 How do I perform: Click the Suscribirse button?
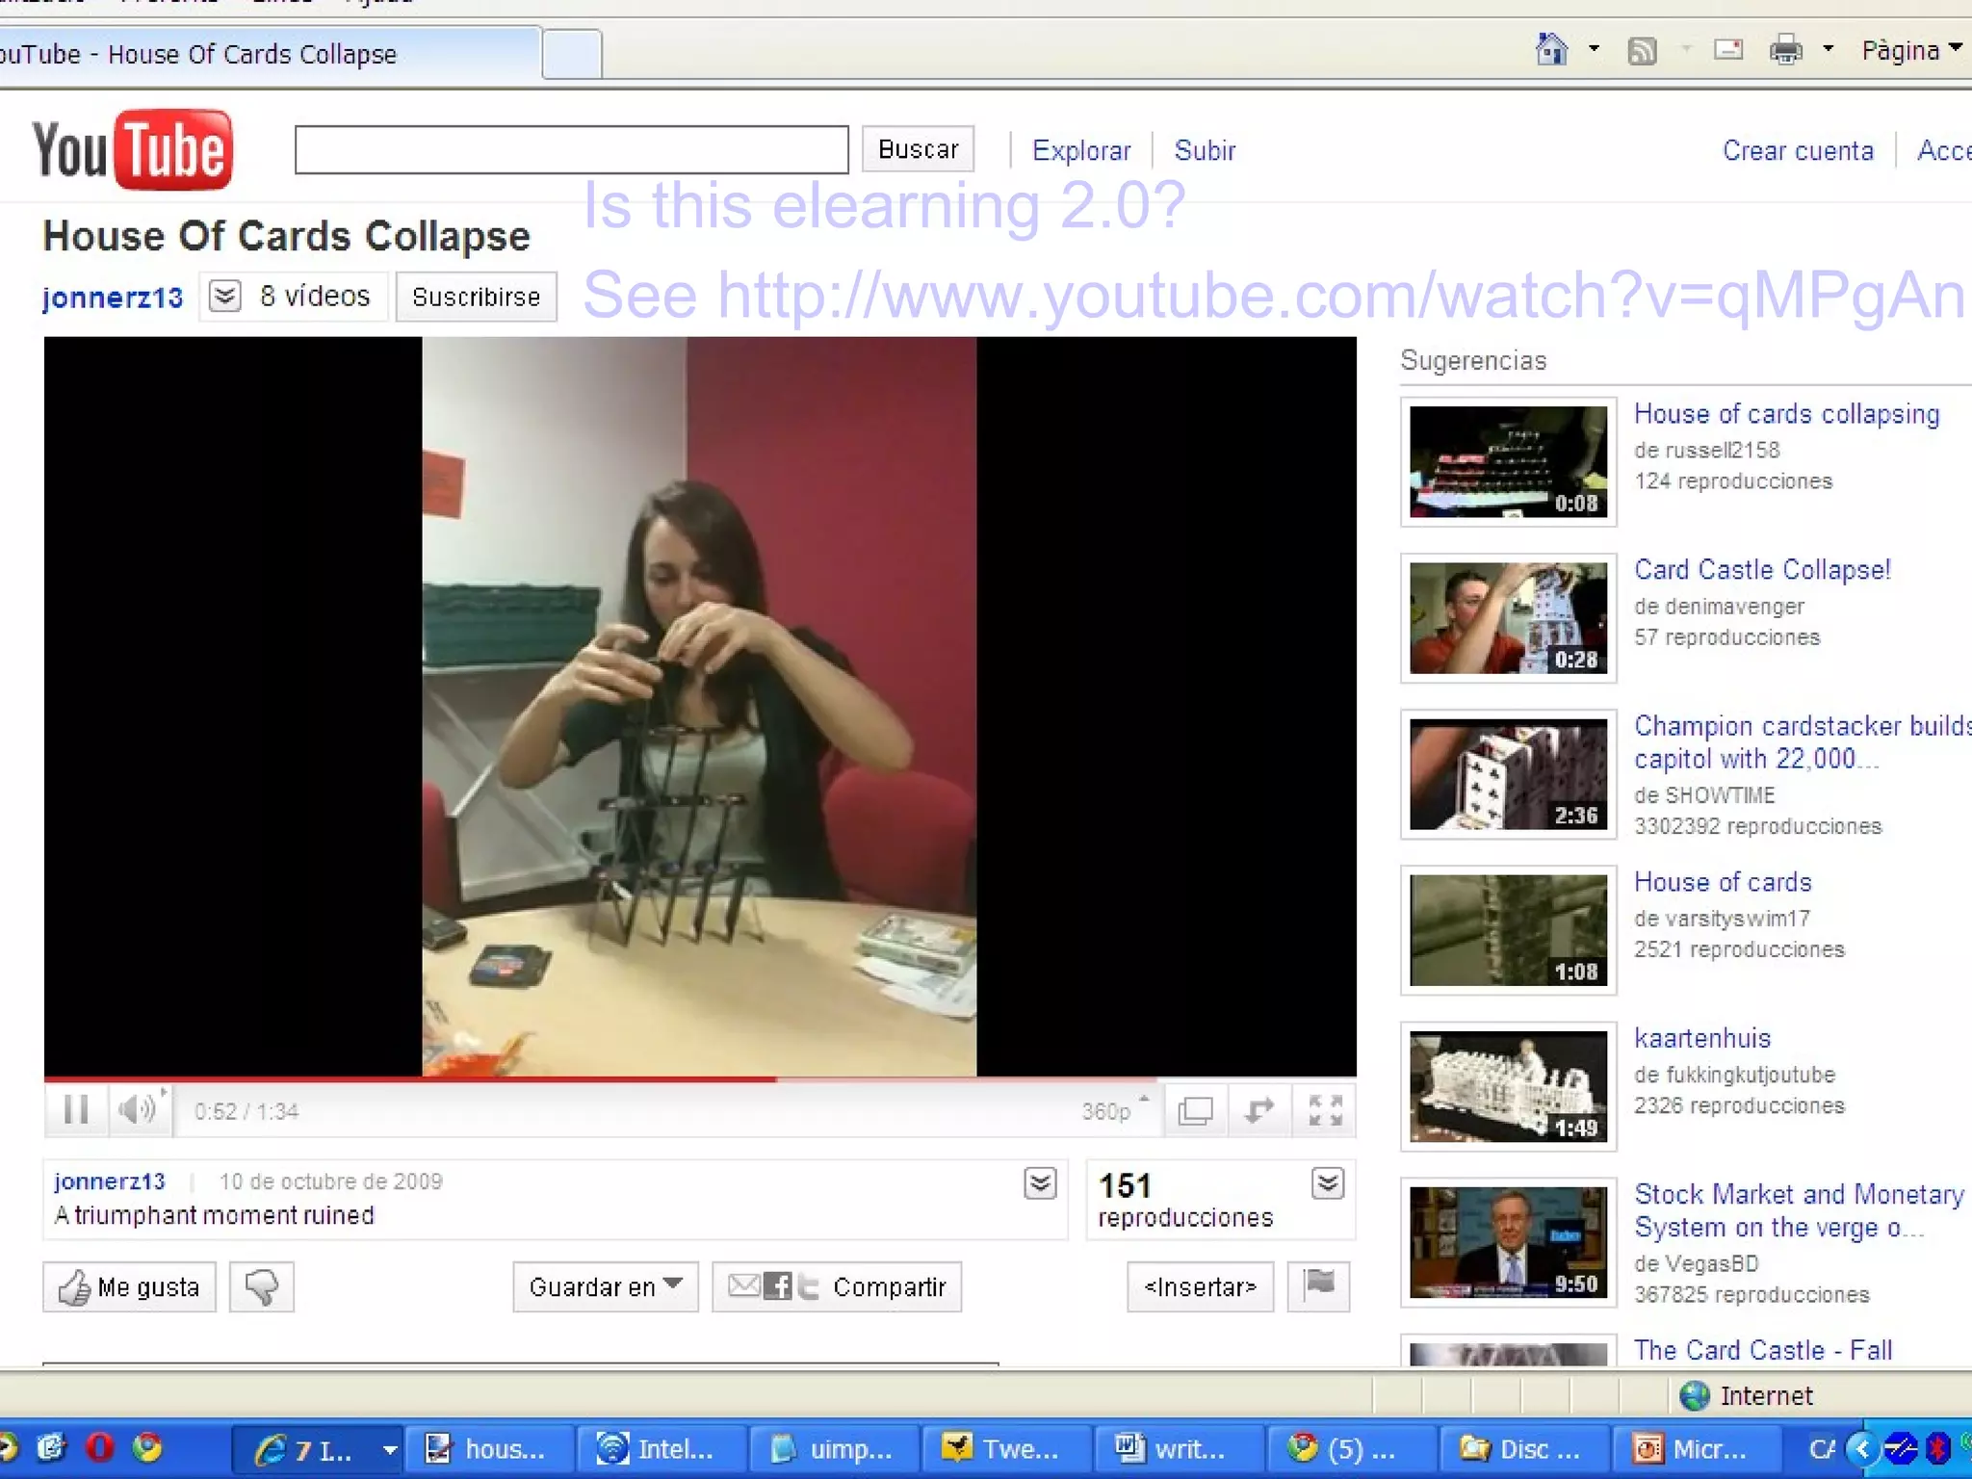click(x=476, y=297)
